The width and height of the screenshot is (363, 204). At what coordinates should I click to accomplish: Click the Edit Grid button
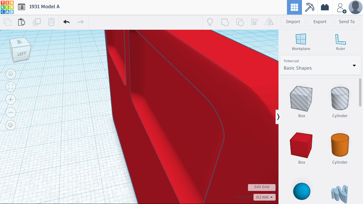[x=261, y=187]
